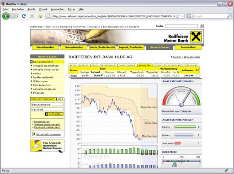The image size is (234, 174).
Task: Click the blue Halten rating bar
Action: tap(184, 135)
